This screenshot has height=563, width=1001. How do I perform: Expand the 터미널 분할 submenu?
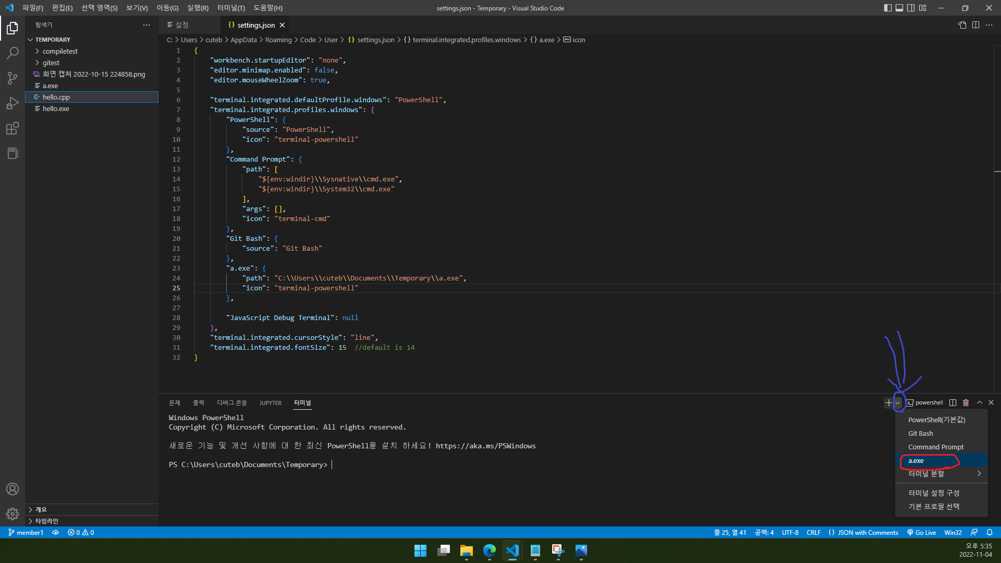pos(942,473)
